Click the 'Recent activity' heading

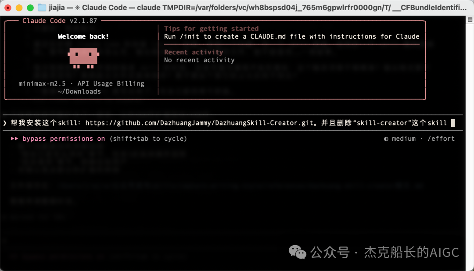click(194, 52)
